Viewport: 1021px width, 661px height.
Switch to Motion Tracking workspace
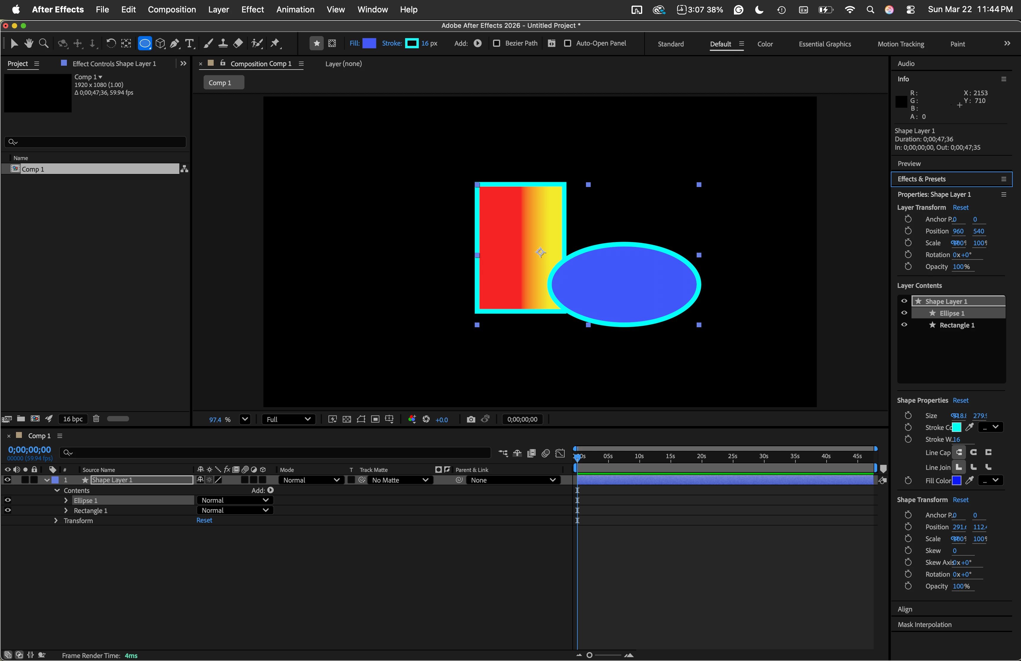[x=901, y=44]
